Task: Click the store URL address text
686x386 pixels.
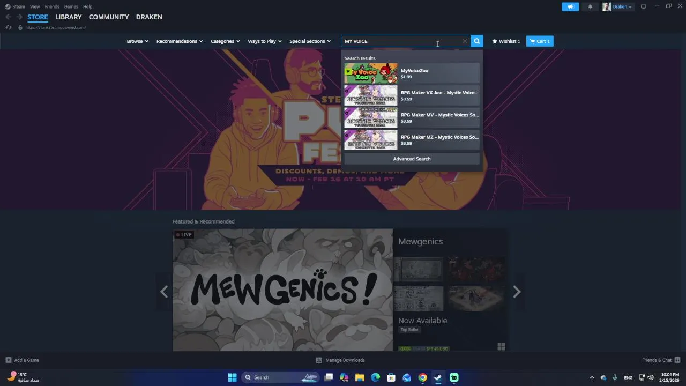Action: [55, 27]
